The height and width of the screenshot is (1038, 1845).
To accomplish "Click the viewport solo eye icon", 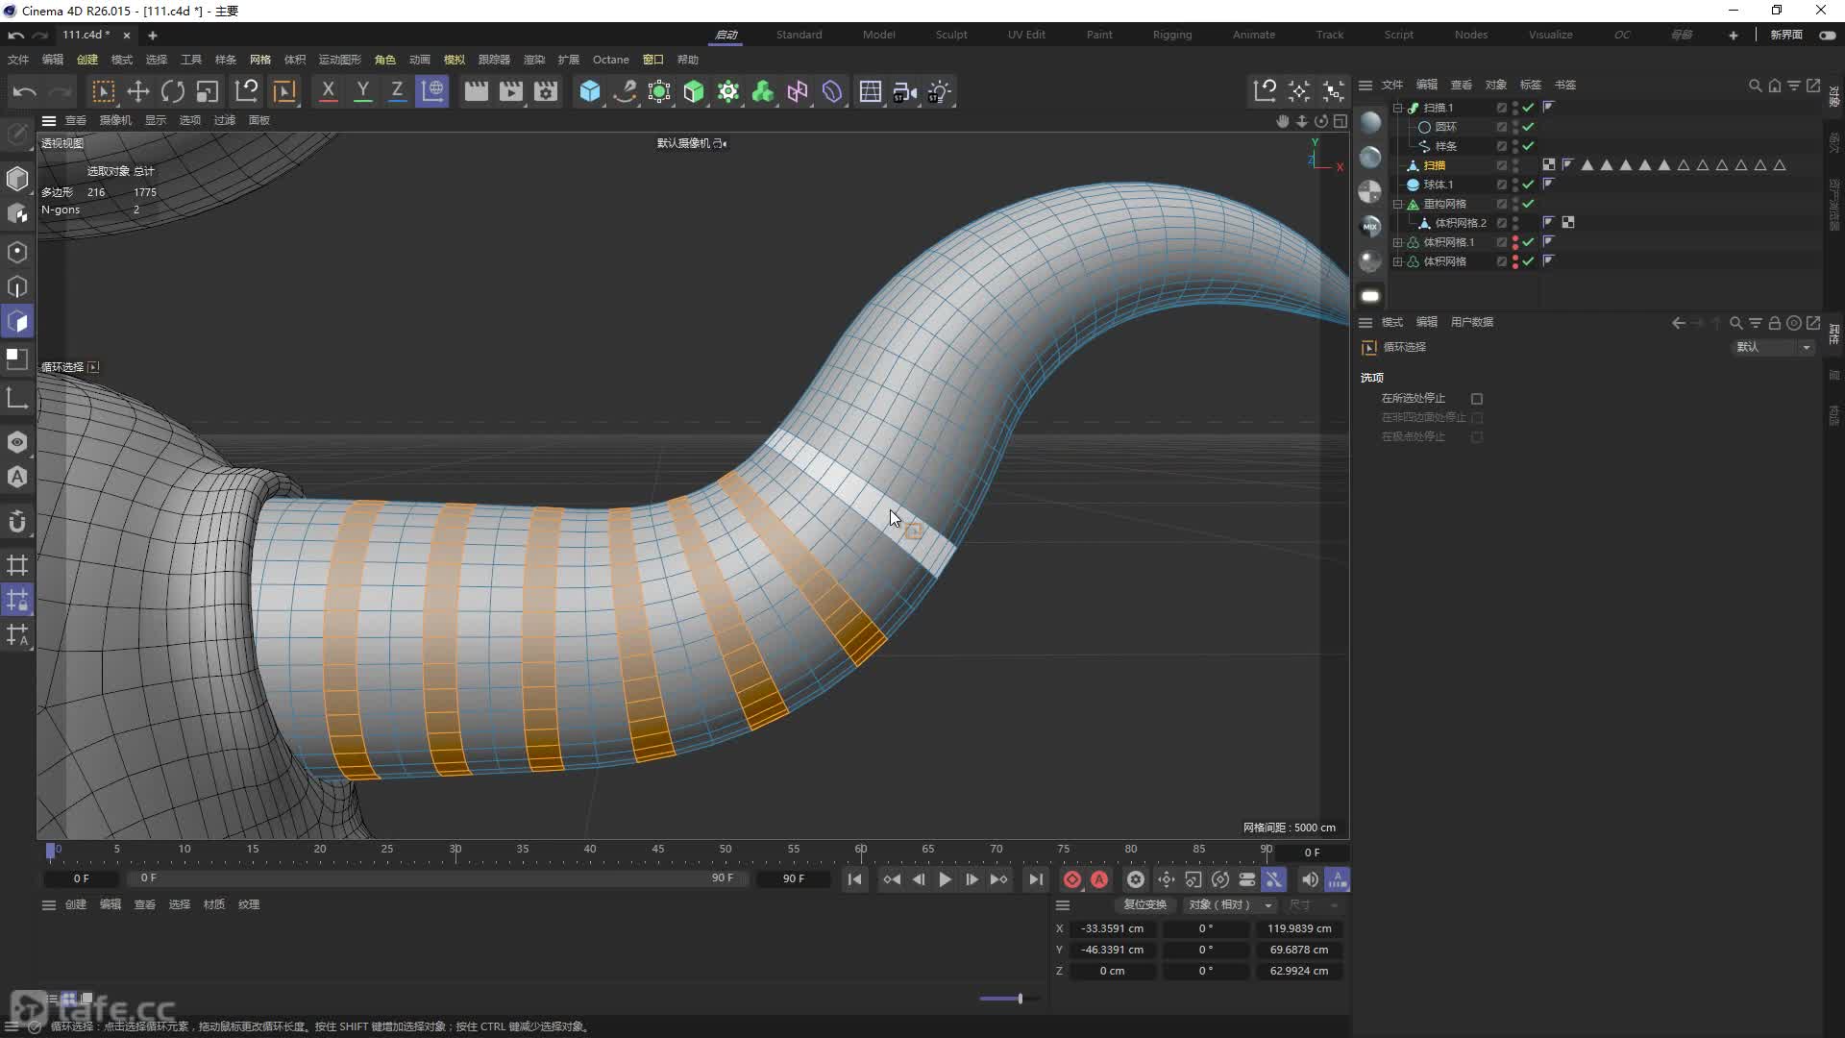I will (x=17, y=442).
